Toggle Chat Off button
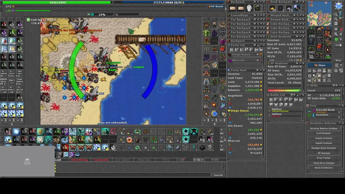The width and height of the screenshot is (345, 194). (218, 175)
